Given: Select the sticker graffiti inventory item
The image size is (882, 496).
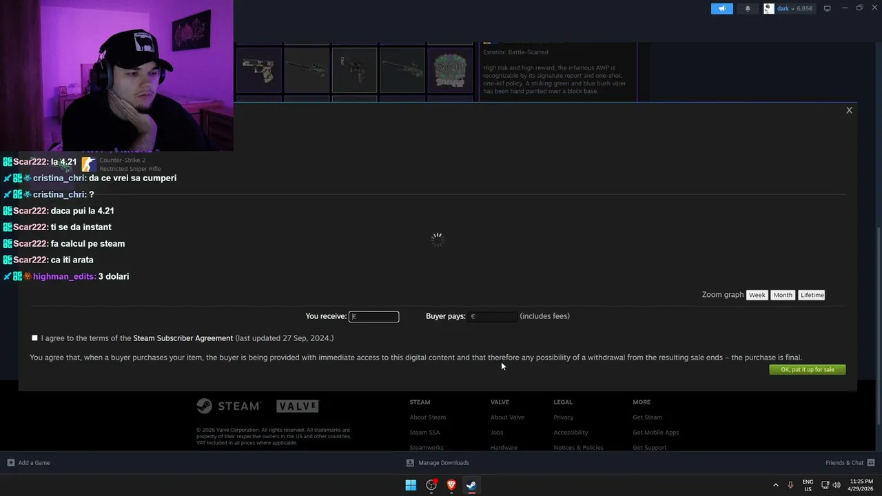Looking at the screenshot, I should point(450,70).
